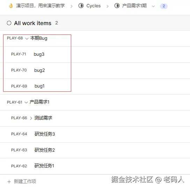Viewport: 190px width, 189px height.
Task: Open sub-item bug1
Action: [x=39, y=86]
